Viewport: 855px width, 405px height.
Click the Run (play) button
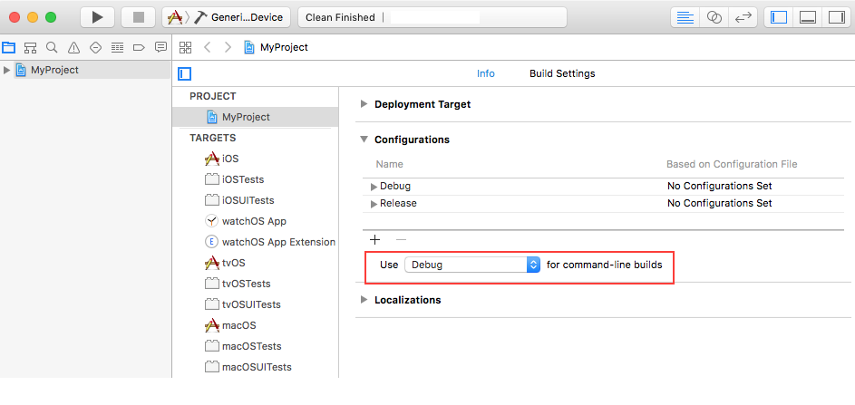tap(98, 17)
